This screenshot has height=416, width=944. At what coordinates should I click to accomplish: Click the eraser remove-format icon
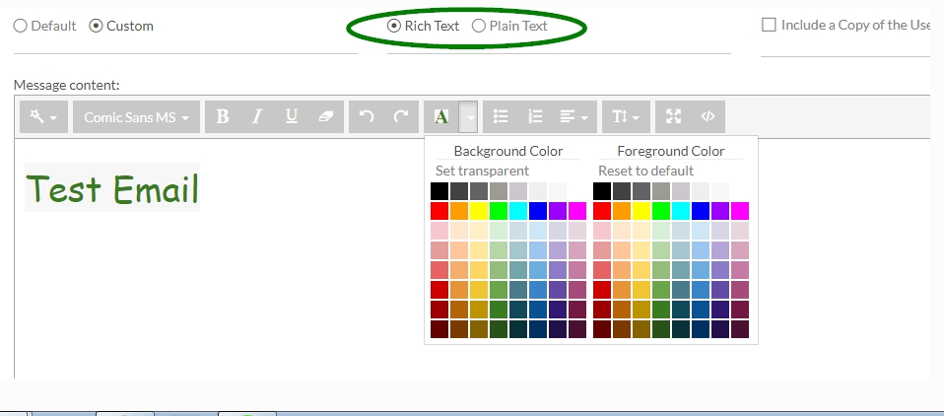[x=326, y=116]
